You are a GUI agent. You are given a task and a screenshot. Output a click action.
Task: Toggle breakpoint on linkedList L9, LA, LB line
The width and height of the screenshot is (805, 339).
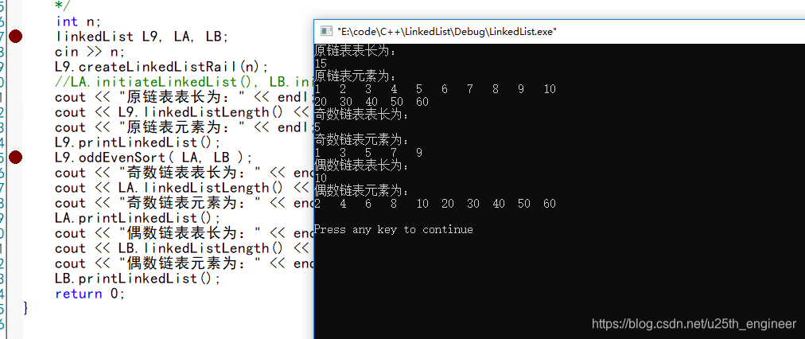click(15, 37)
